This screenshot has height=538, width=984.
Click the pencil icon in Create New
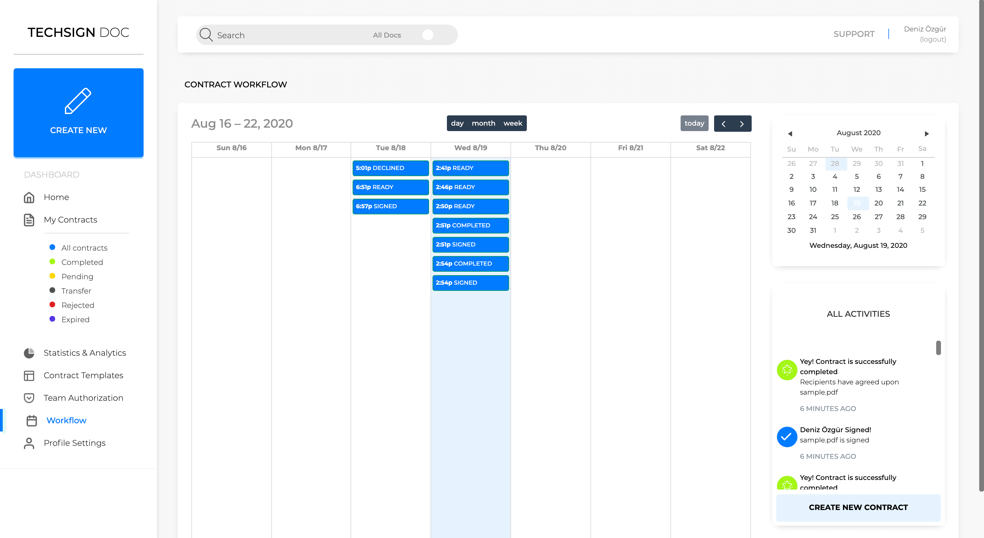pos(78,101)
